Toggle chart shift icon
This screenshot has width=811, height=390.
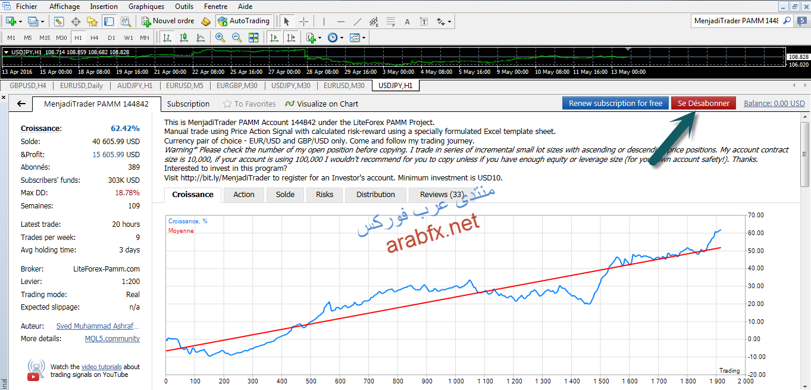click(x=291, y=38)
